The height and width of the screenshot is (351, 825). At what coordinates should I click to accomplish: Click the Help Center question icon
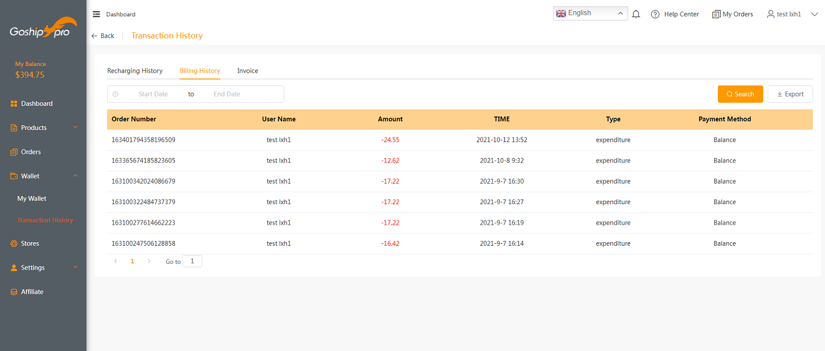tap(655, 14)
